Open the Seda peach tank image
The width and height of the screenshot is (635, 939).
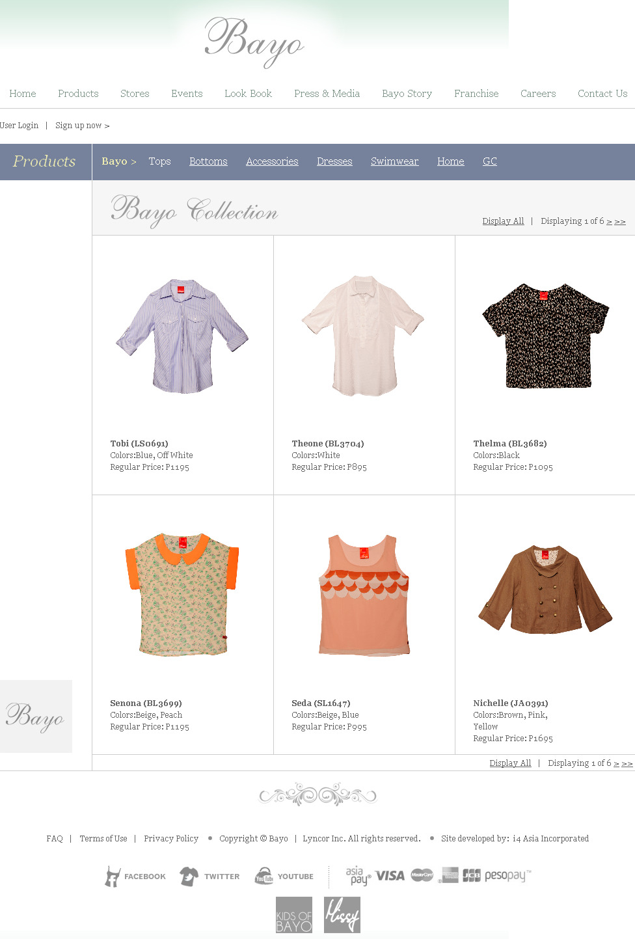click(364, 595)
